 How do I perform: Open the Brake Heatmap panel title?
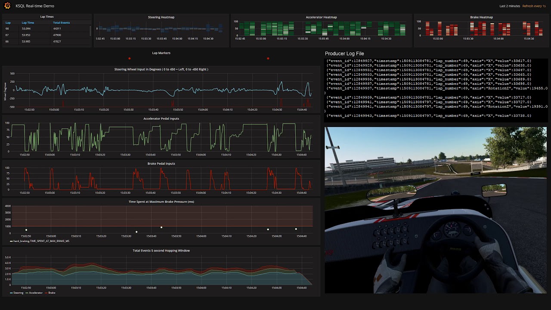(x=481, y=17)
